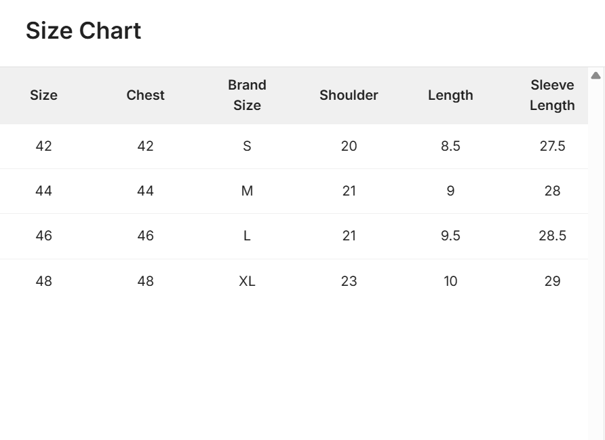Click shoulder value 23
This screenshot has height=440, width=605.
pos(349,281)
